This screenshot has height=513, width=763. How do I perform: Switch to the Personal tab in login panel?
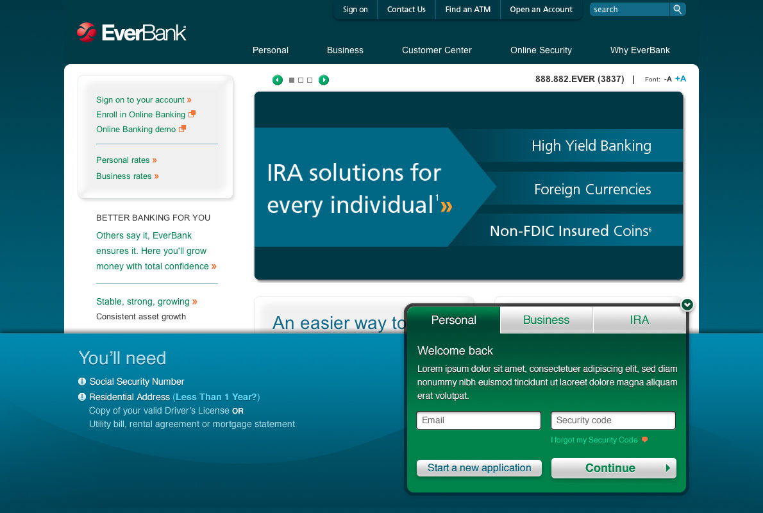453,320
